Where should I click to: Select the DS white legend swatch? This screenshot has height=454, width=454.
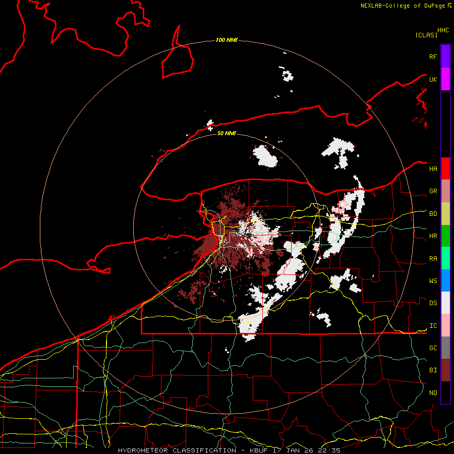[x=445, y=303]
